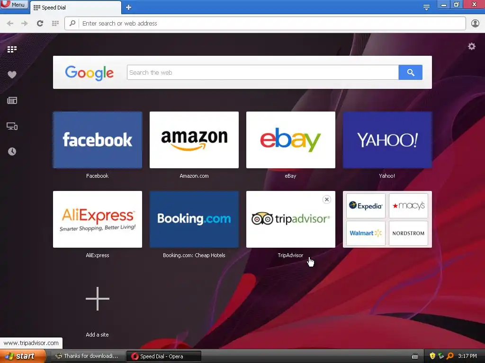This screenshot has width=485, height=363.
Task: Select Speed Dial - Opera taskbar button
Action: (x=164, y=356)
